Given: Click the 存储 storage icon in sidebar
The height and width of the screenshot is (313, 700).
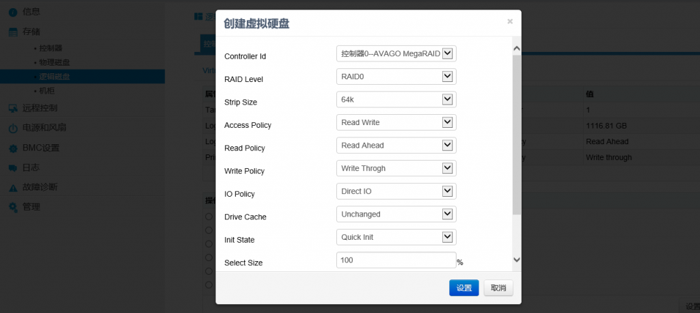Looking at the screenshot, I should 12,31.
